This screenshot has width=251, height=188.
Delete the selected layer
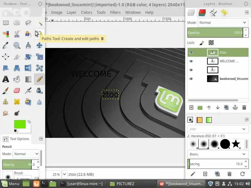click(x=244, y=107)
